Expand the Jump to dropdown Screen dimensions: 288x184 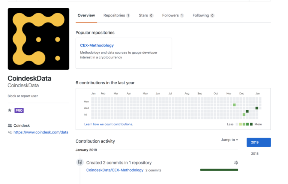[229, 140]
